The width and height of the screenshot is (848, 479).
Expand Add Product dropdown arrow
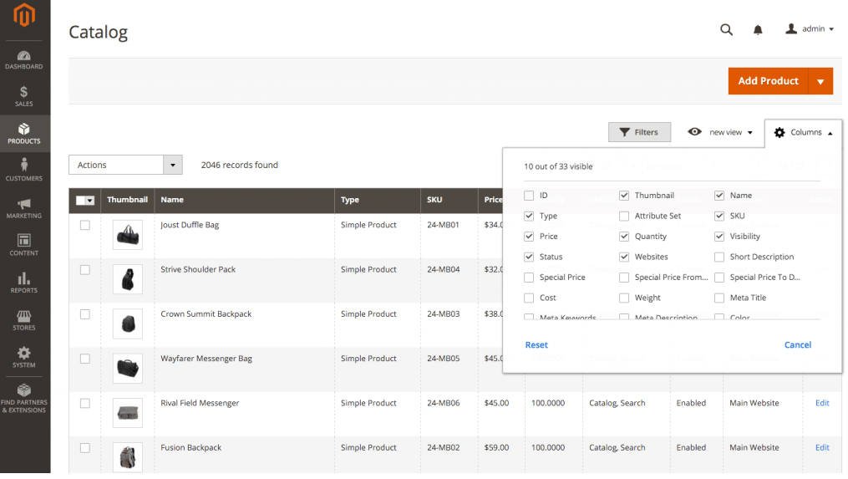[820, 81]
